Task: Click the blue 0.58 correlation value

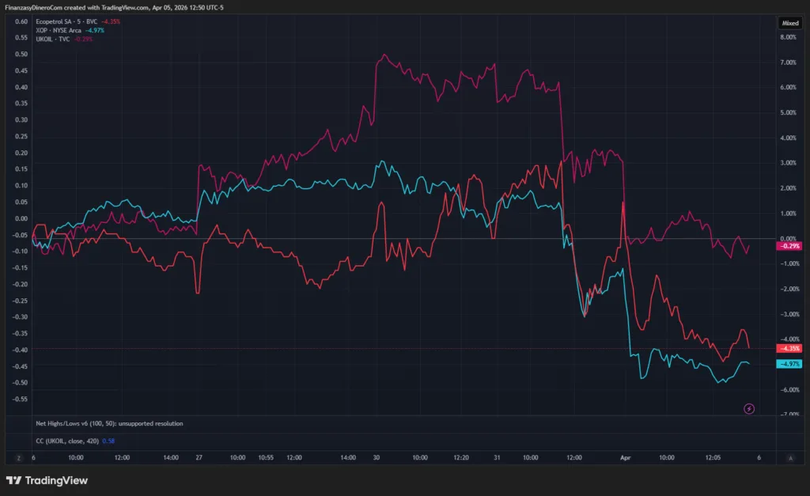Action: (110, 439)
